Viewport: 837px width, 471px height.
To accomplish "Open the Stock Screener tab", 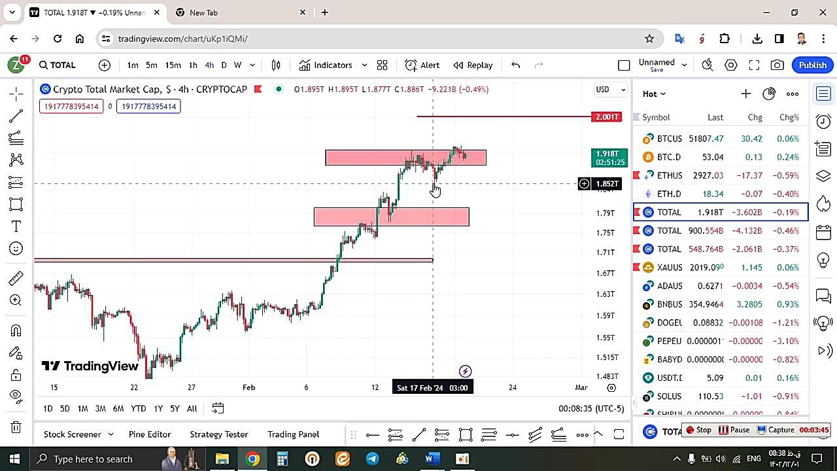I will (72, 434).
